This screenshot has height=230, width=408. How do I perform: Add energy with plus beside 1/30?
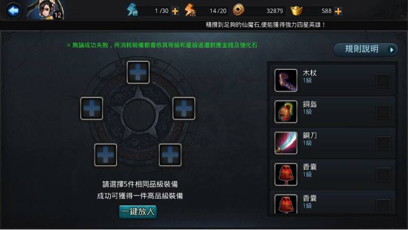[175, 11]
